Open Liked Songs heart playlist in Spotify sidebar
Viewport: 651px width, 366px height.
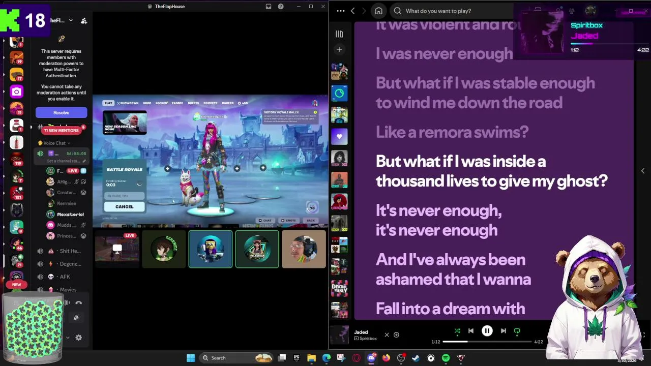[x=339, y=136]
